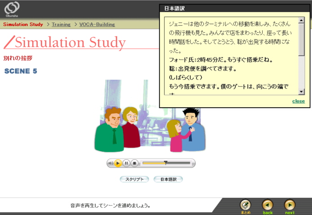
Task: Click the translation popup scrollbar thumb
Action: coord(301,39)
